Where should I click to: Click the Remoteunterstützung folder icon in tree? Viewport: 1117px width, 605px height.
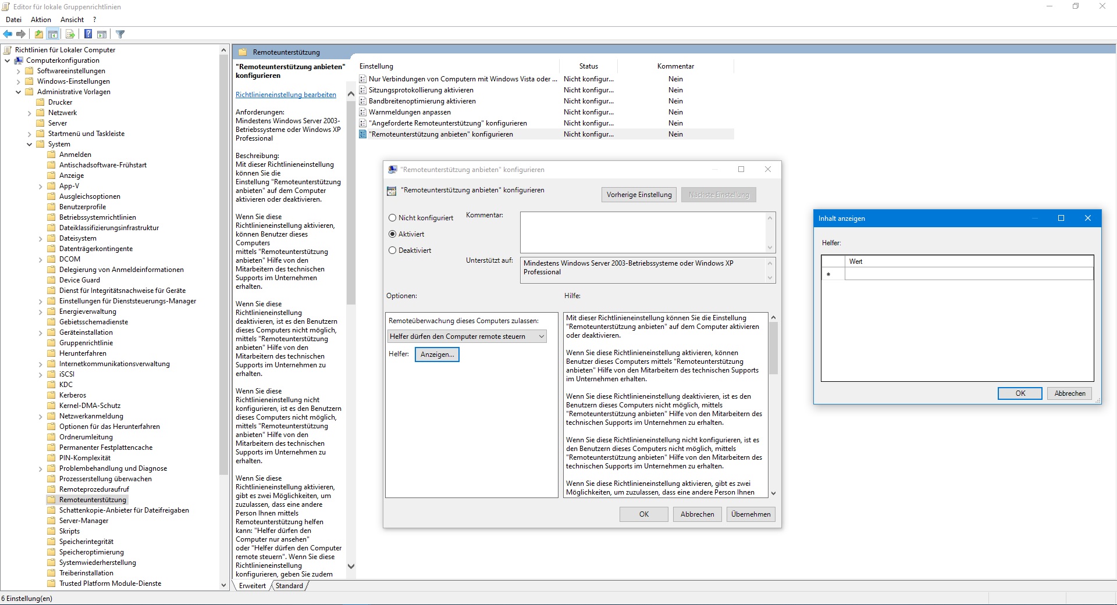52,500
